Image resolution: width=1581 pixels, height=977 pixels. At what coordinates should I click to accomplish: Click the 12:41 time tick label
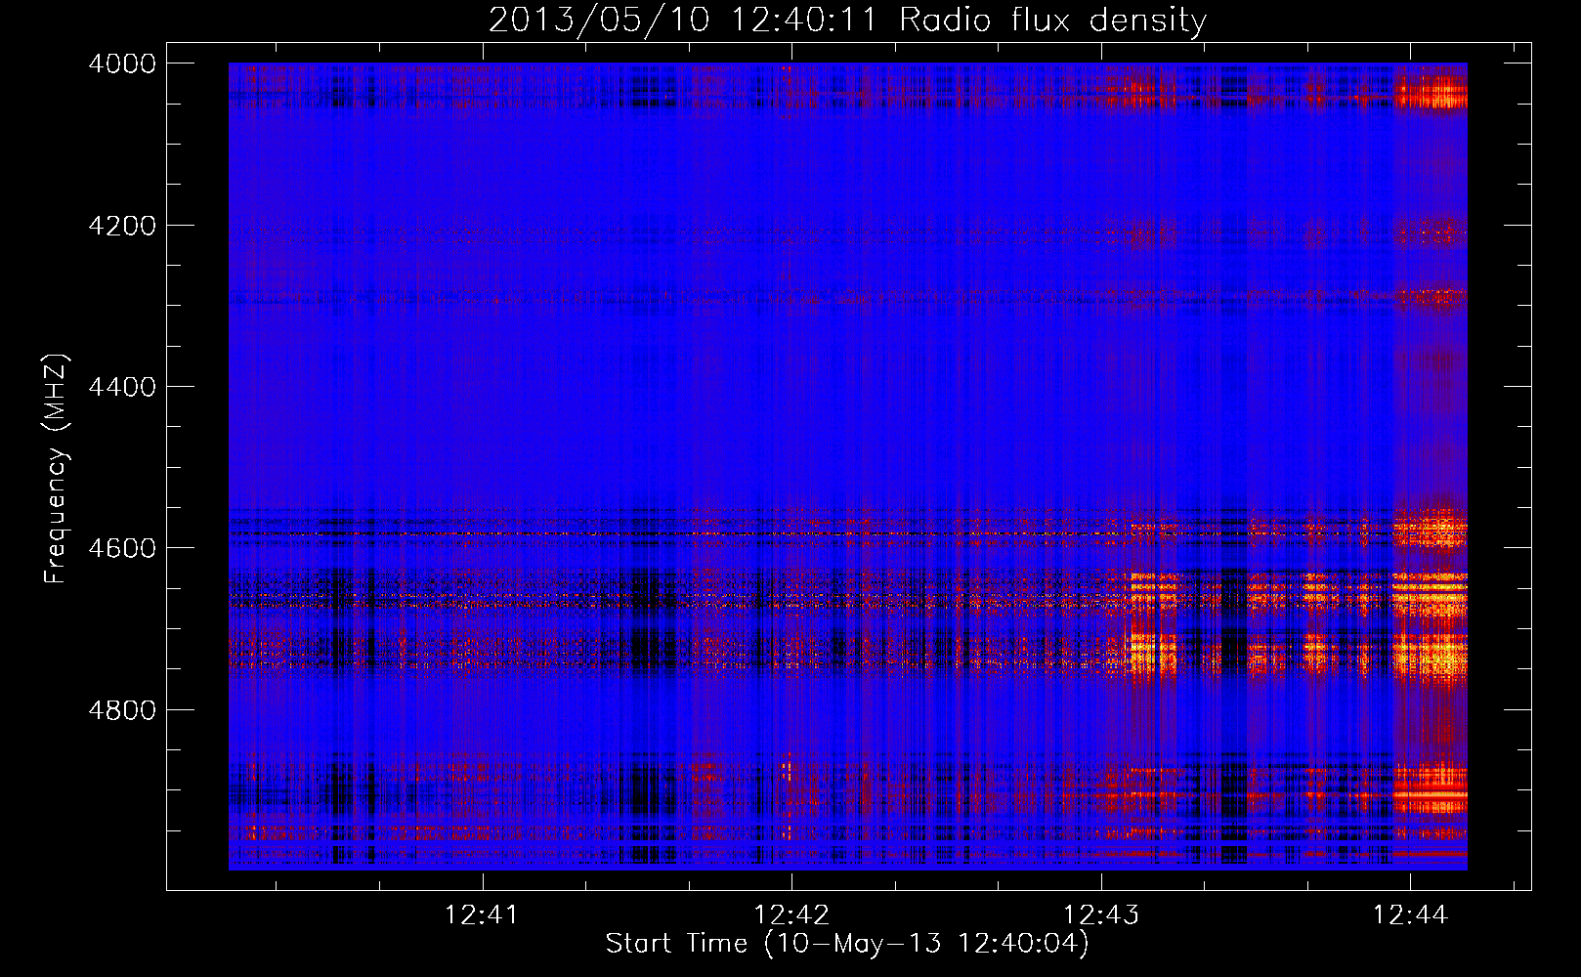[481, 915]
